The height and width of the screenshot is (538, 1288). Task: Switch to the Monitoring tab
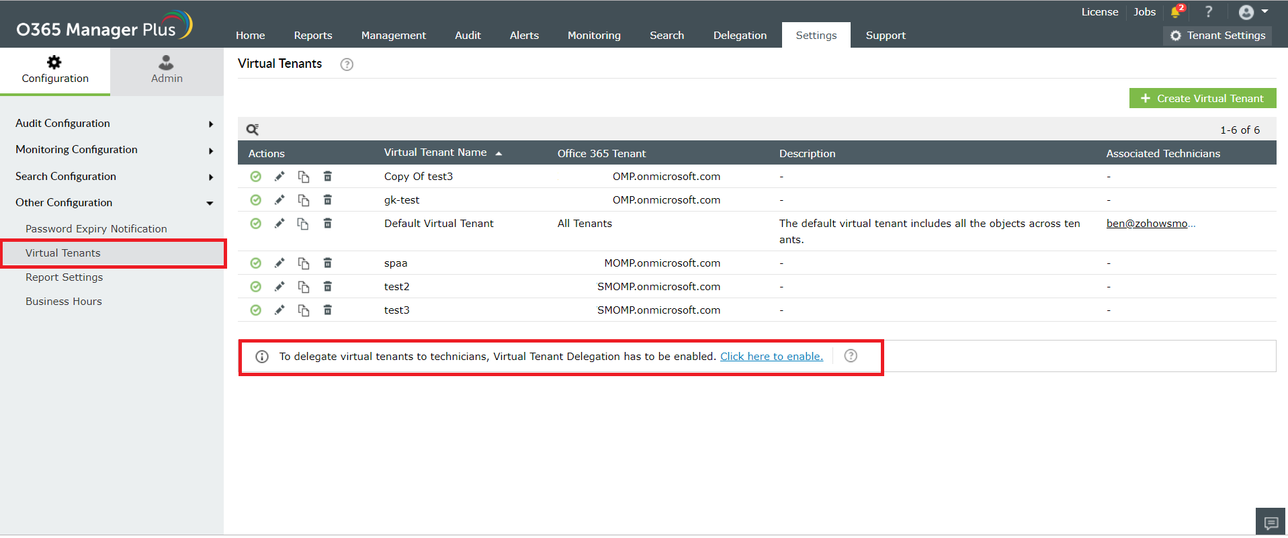[x=594, y=35]
